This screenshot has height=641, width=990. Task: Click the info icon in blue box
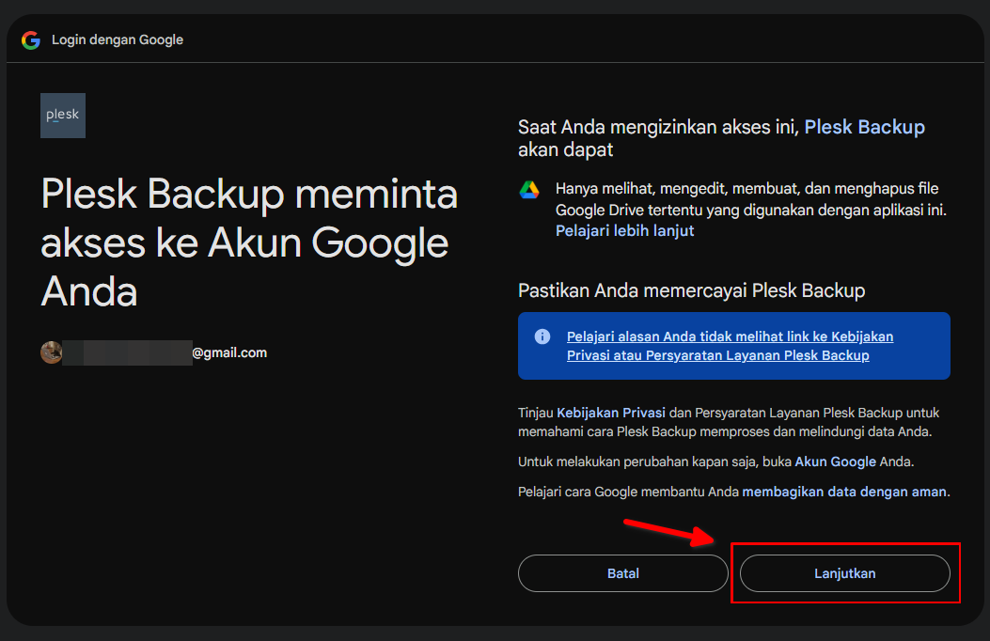click(542, 336)
